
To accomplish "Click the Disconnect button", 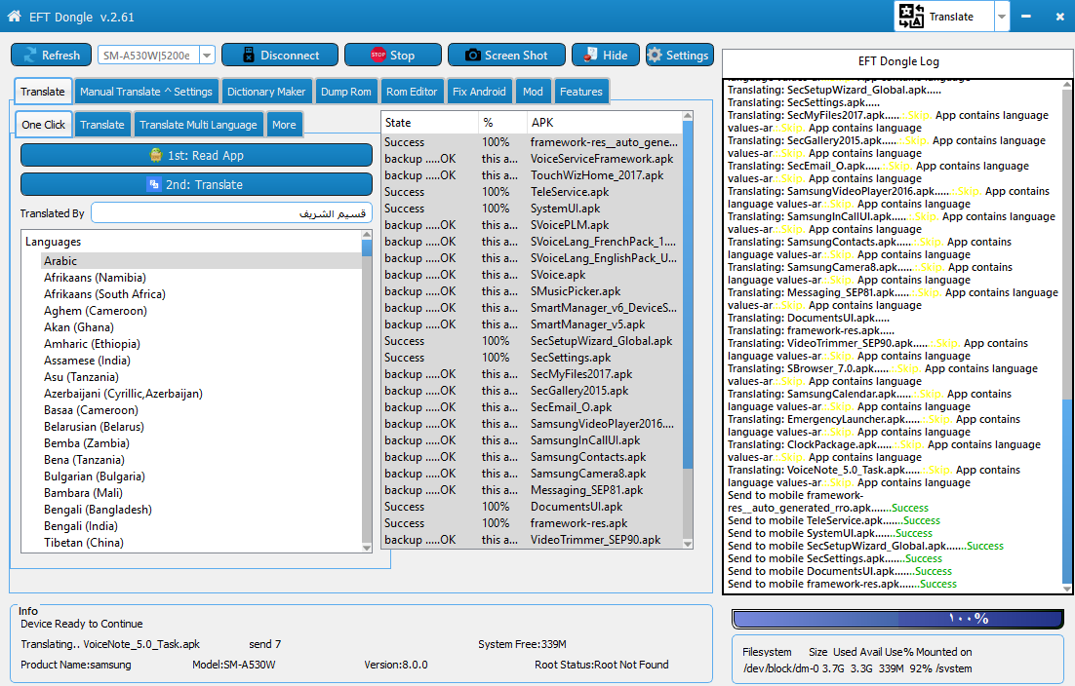I will coord(280,55).
